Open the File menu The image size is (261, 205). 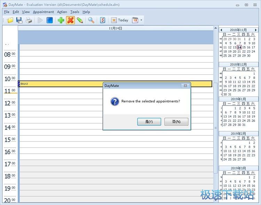coord(7,12)
